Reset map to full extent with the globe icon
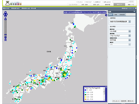 pyautogui.click(x=6, y=40)
